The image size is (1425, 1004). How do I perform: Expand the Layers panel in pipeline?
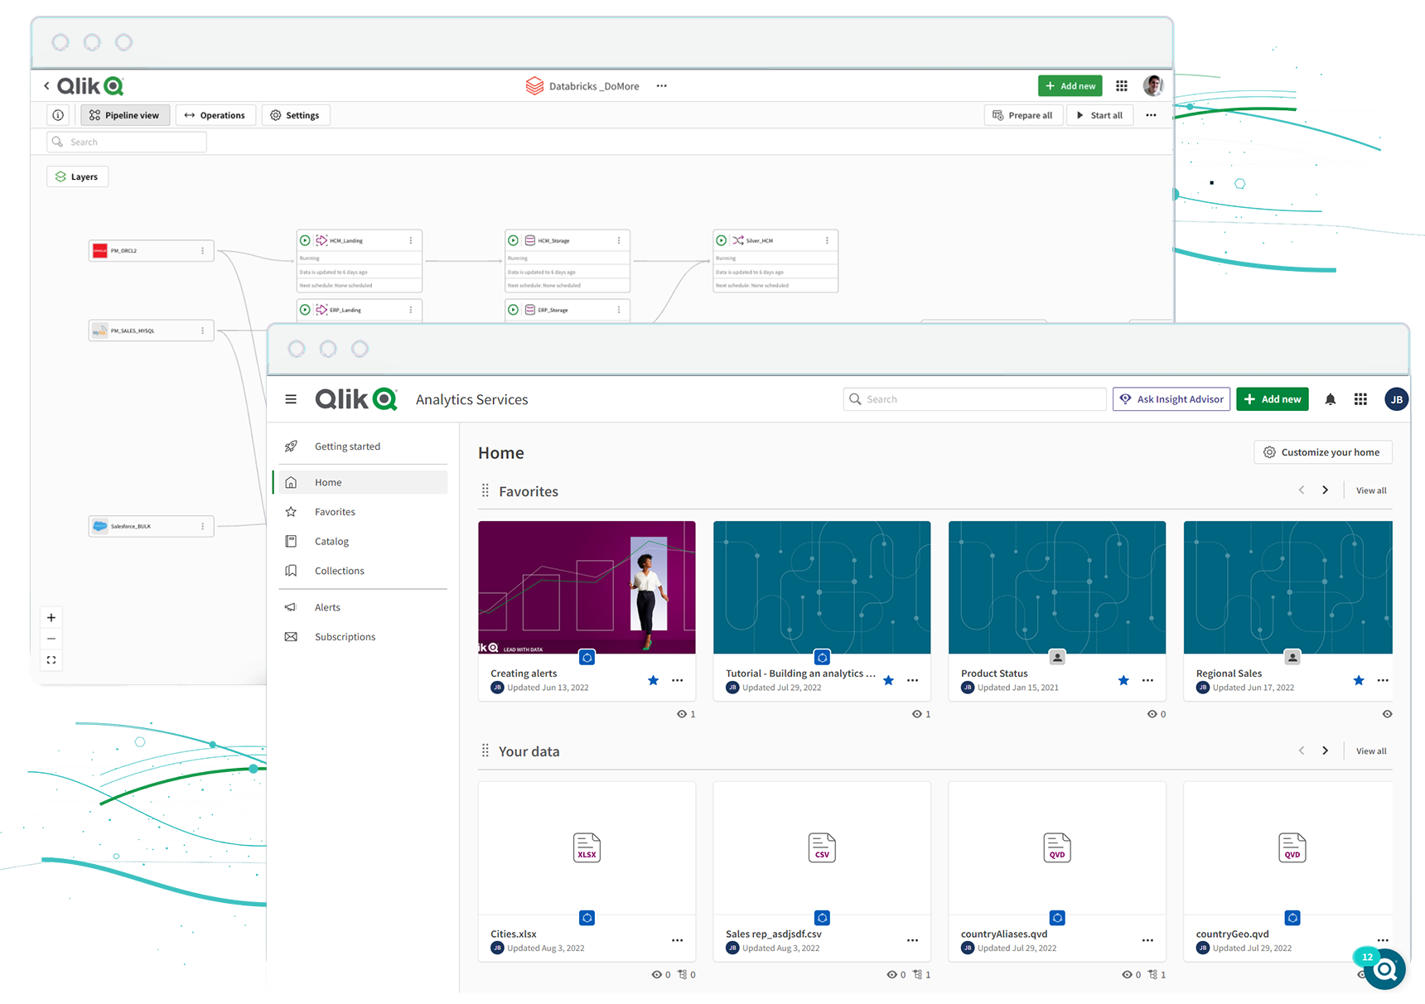coord(77,176)
